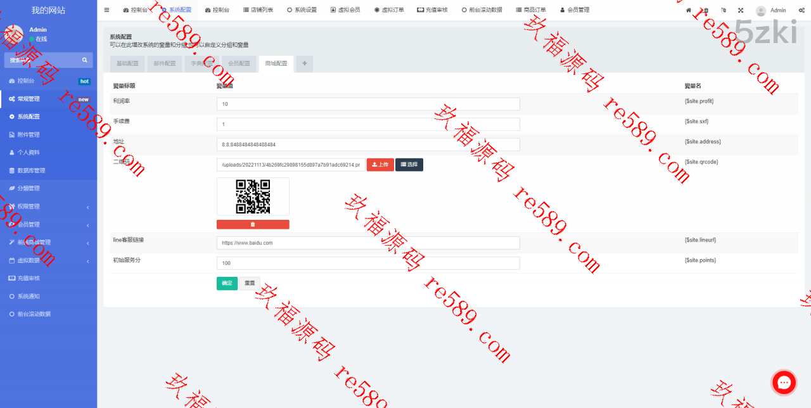Click the sidebar search magnifier icon
Image resolution: width=811 pixels, height=408 pixels.
84,60
